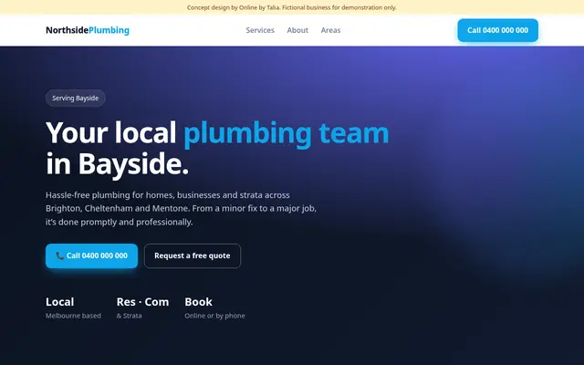Click the Serving Bayside badge
Viewport: 584px width, 365px height.
[75, 99]
